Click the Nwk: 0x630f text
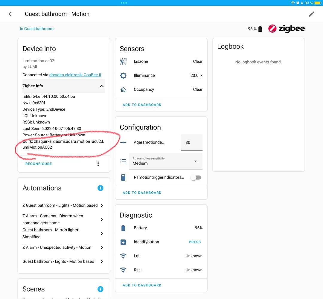323x299 pixels. (34, 103)
